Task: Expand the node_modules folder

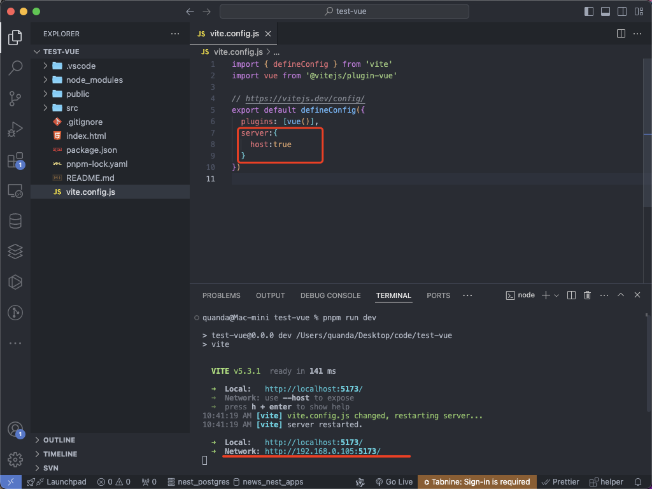Action: [45, 80]
